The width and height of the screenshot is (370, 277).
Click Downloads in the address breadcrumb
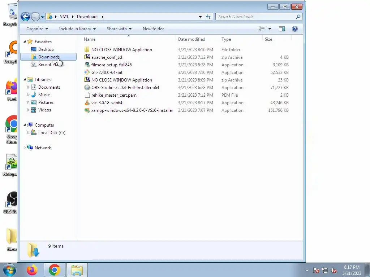(87, 17)
